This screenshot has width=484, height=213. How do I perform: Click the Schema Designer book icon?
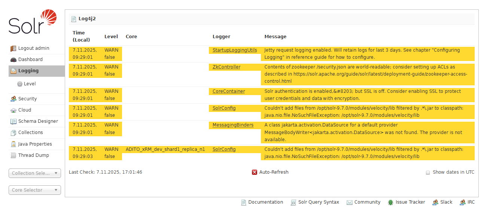[x=13, y=121]
